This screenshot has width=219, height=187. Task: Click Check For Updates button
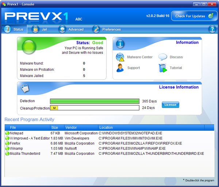pyautogui.click(x=194, y=16)
